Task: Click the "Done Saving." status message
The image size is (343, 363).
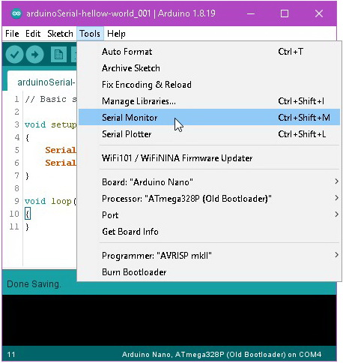Action: click(x=34, y=284)
